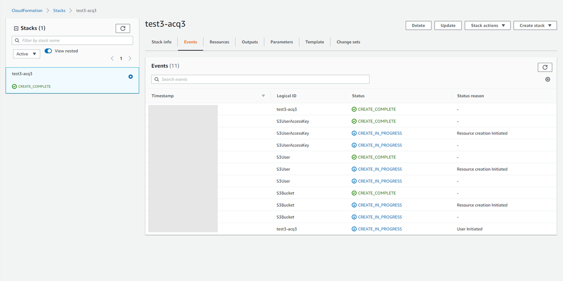563x281 pixels.
Task: Toggle the Timestamp column sort arrow
Action: click(x=263, y=95)
